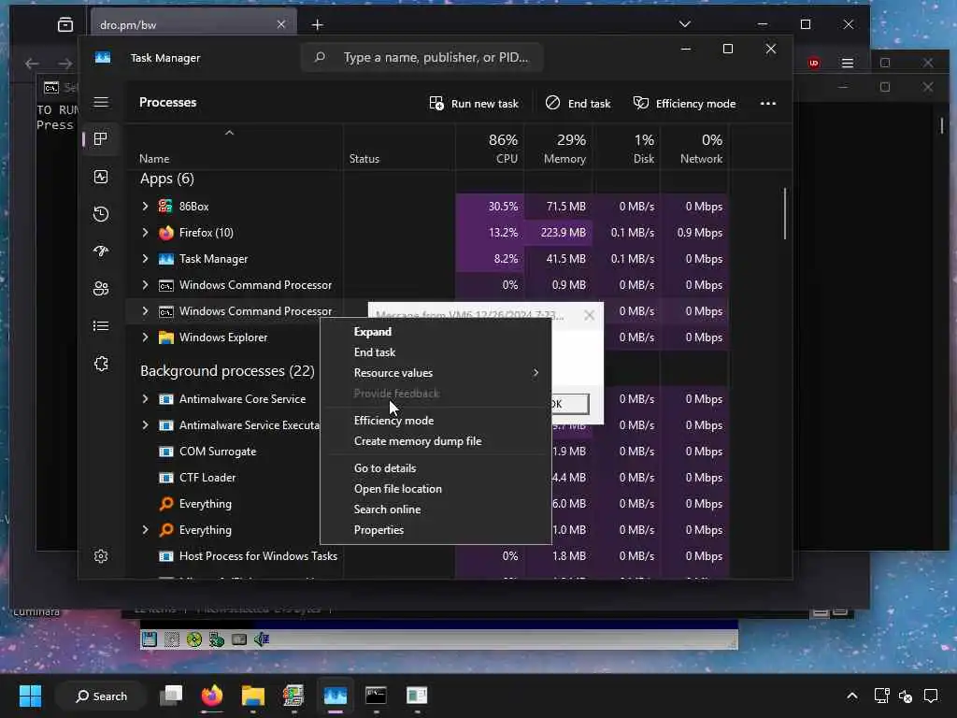Select Open file location
This screenshot has width=957, height=718.
point(436,488)
